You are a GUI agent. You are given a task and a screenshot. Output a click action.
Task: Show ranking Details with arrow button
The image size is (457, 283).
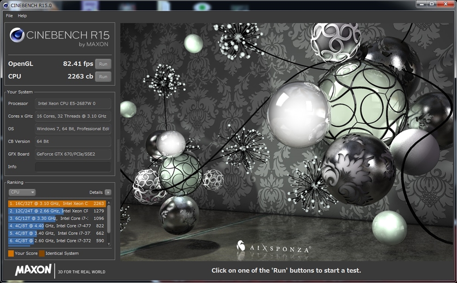[108, 192]
